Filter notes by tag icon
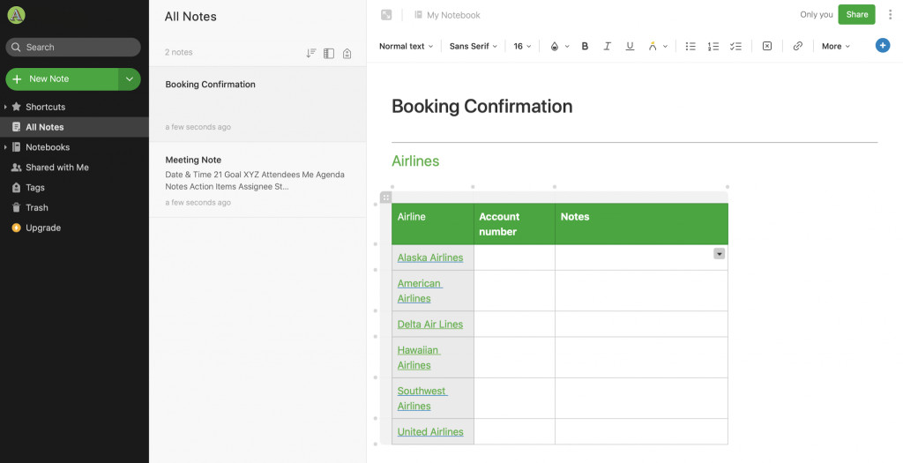This screenshot has height=463, width=903. pyautogui.click(x=347, y=53)
